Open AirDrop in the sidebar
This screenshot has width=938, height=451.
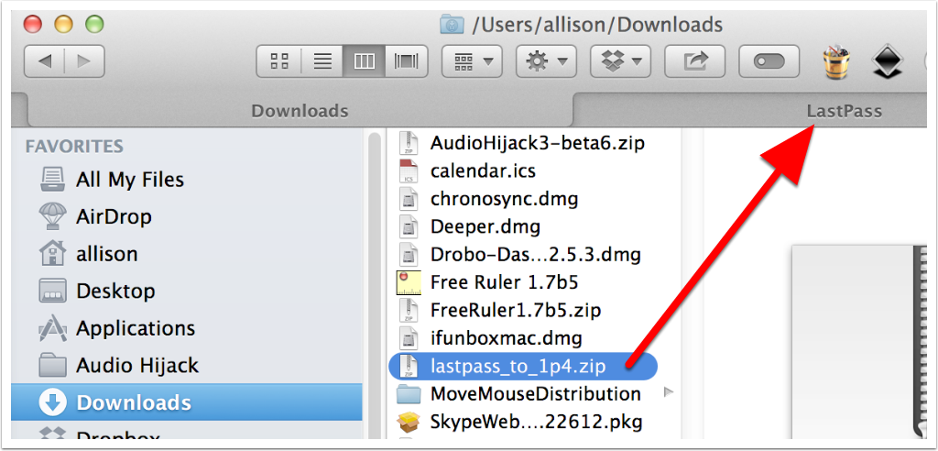pyautogui.click(x=113, y=217)
